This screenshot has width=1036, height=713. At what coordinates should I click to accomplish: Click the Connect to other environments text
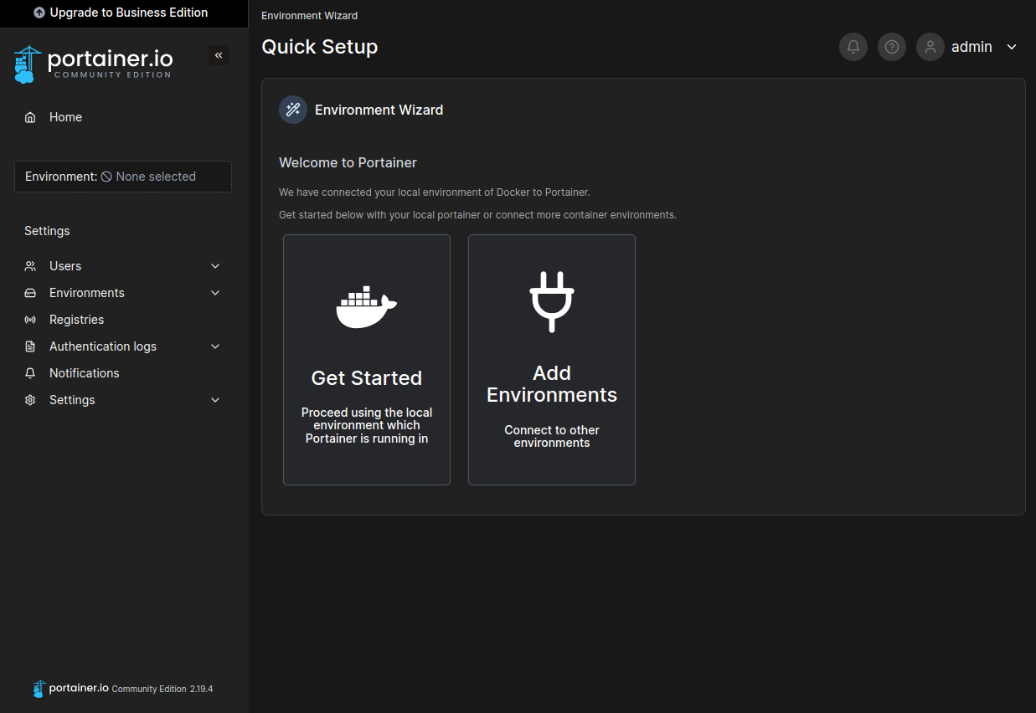point(552,436)
